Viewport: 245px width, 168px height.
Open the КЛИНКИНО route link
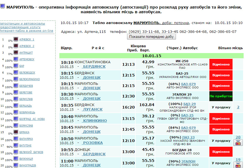pos(94,121)
